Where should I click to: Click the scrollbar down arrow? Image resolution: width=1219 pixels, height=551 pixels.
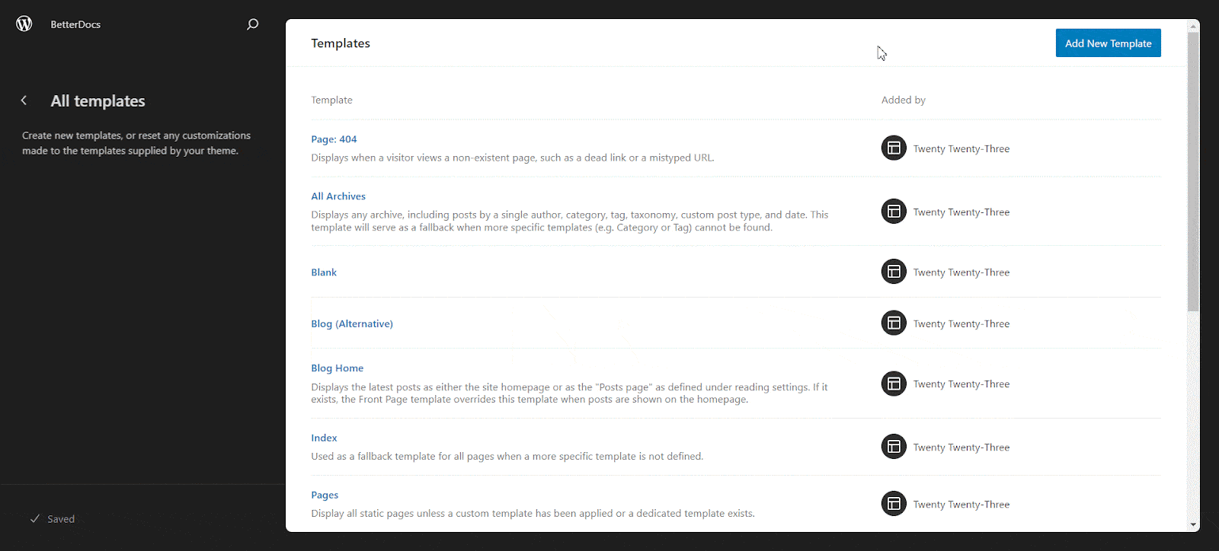click(1192, 524)
